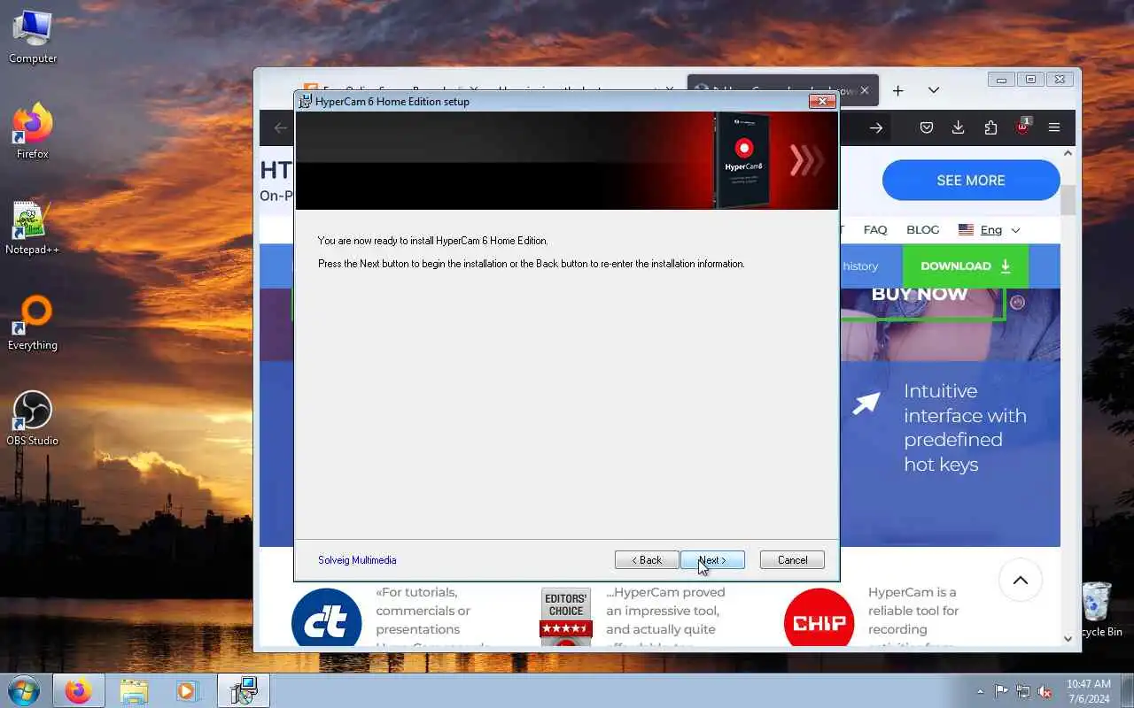Cancel the HyperCam 6 setup
Image resolution: width=1134 pixels, height=708 pixels.
pyautogui.click(x=792, y=560)
